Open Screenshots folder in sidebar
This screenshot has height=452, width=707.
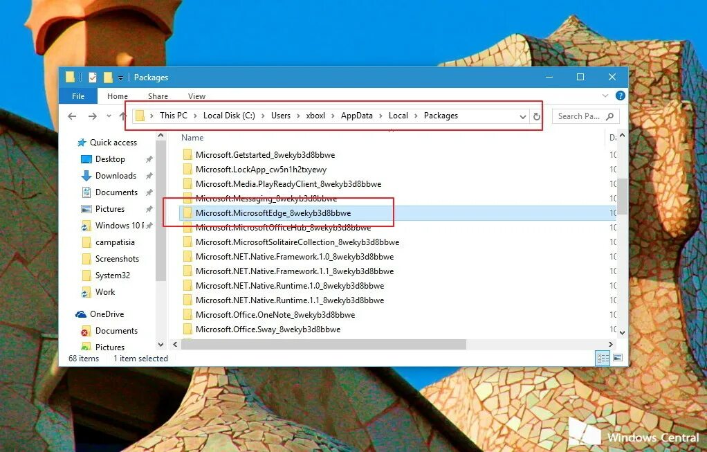click(x=117, y=259)
